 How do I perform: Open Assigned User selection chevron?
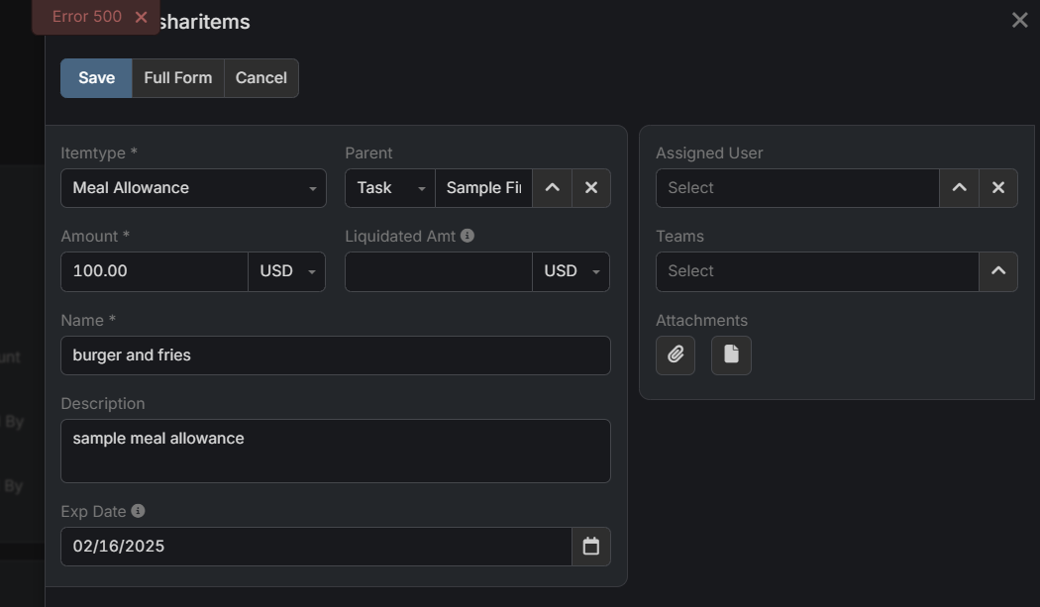959,188
